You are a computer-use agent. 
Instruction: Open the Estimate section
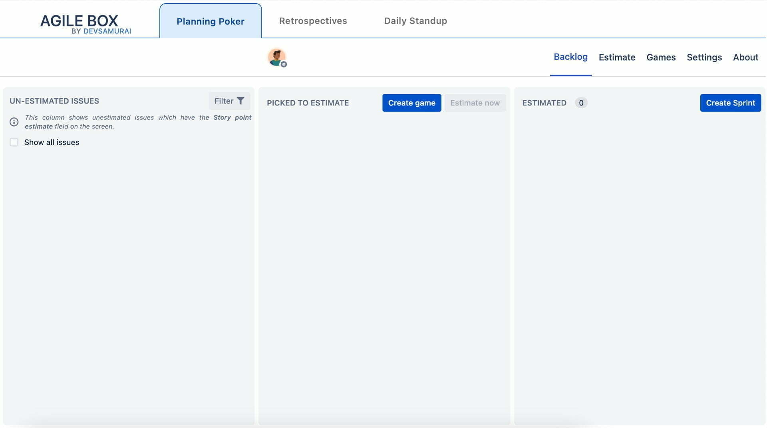(x=617, y=57)
